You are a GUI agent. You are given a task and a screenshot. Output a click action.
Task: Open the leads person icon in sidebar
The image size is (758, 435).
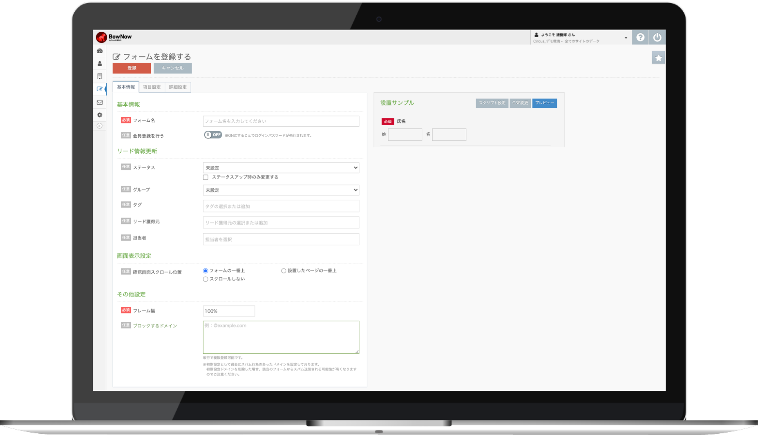click(99, 64)
